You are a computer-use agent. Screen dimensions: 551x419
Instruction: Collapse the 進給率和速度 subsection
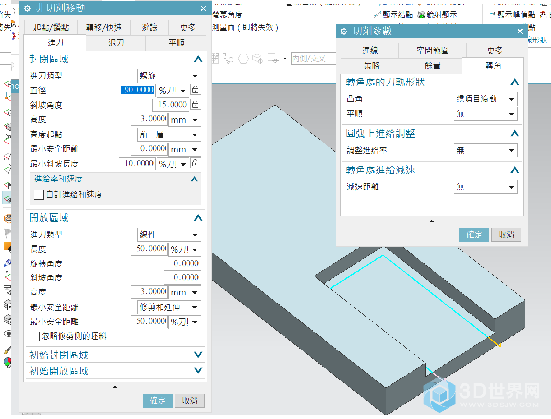tap(195, 179)
